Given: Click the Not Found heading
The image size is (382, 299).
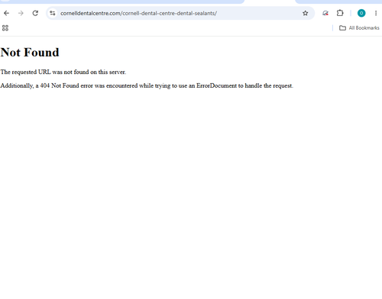Looking at the screenshot, I should (30, 53).
